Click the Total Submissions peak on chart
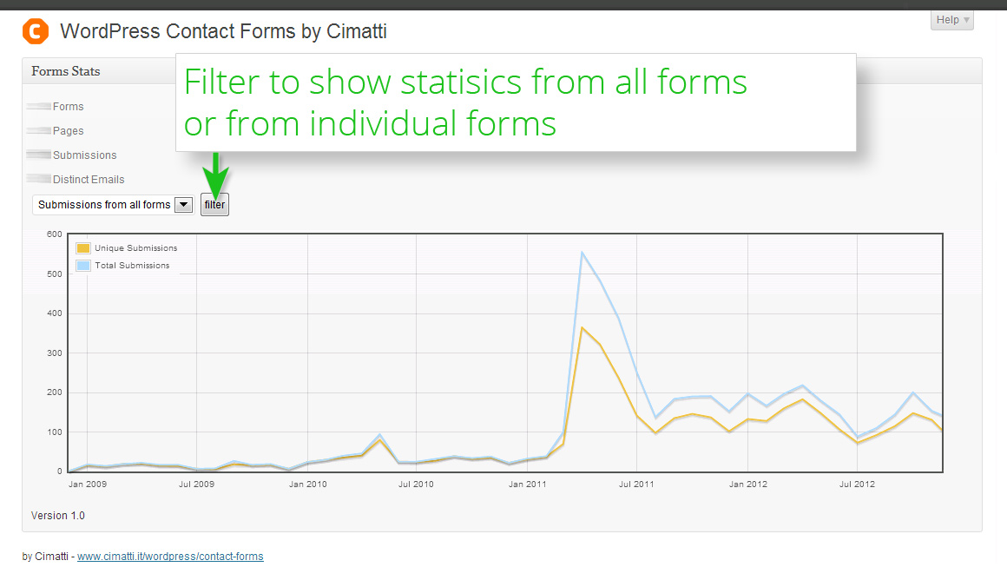 pos(582,253)
